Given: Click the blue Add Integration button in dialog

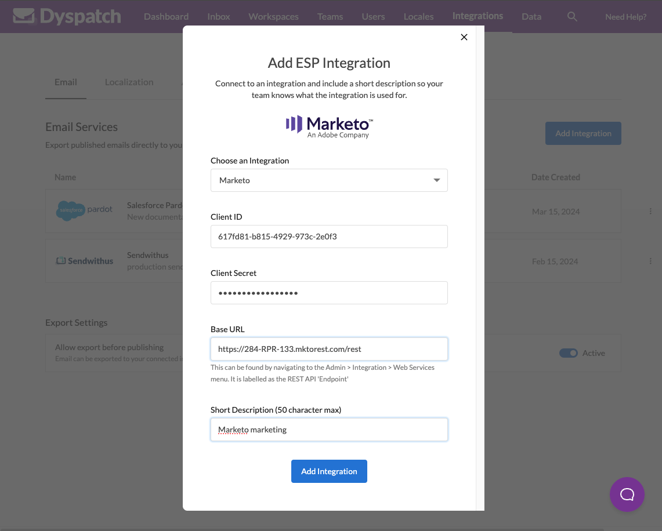Looking at the screenshot, I should click(x=329, y=471).
